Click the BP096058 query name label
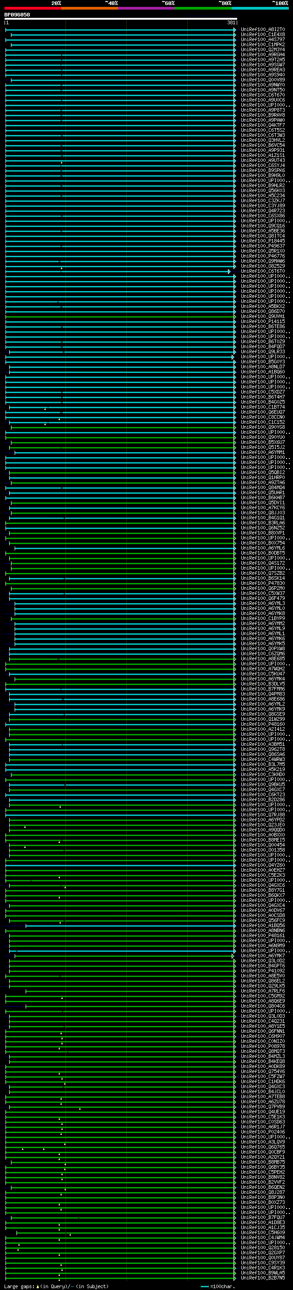The image size is (293, 1290). [x=17, y=15]
